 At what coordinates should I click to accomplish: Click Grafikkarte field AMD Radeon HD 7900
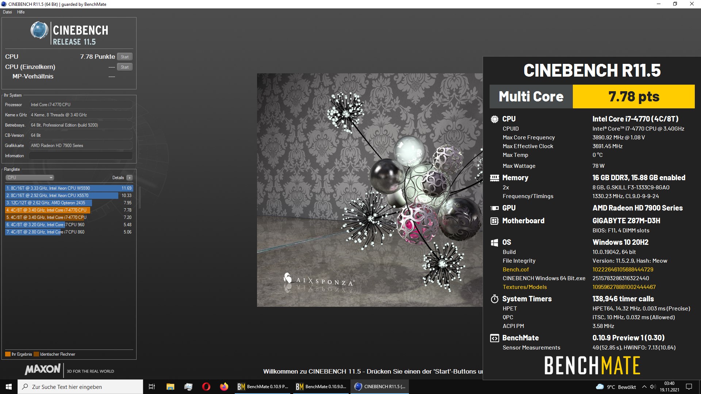point(81,146)
